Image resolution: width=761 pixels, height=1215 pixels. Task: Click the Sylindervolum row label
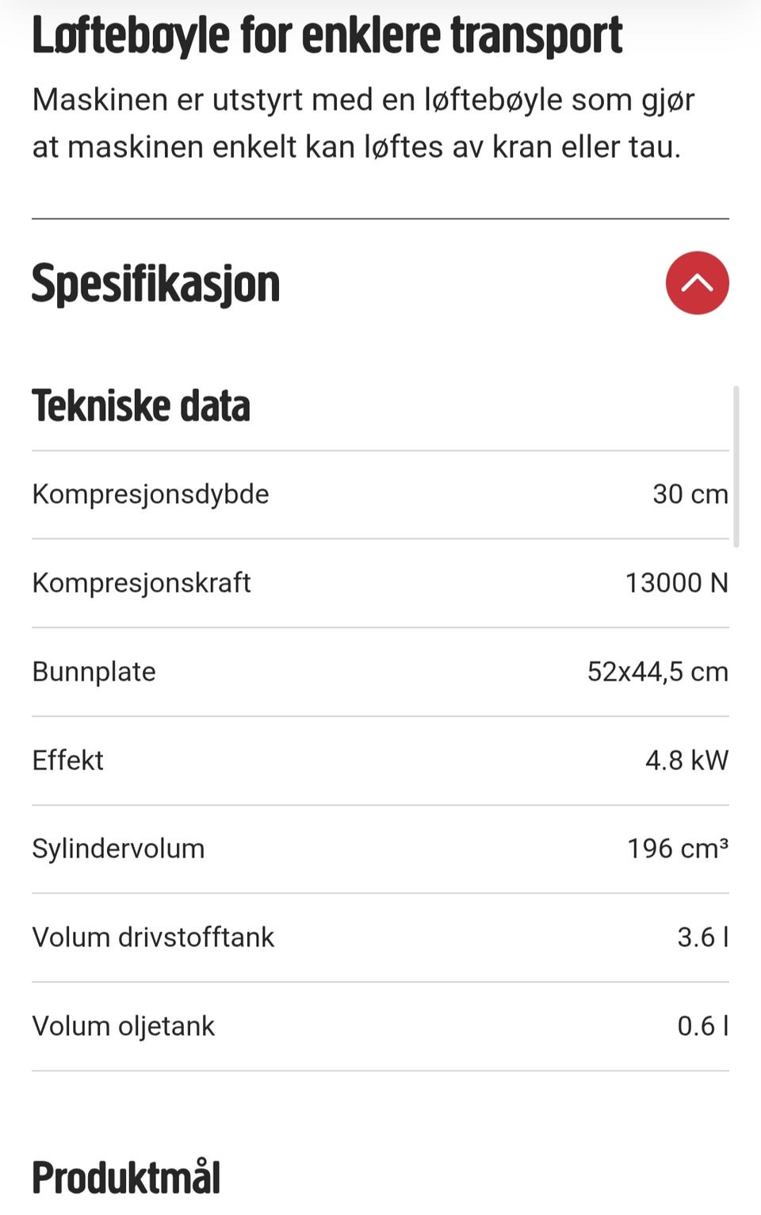(x=118, y=849)
